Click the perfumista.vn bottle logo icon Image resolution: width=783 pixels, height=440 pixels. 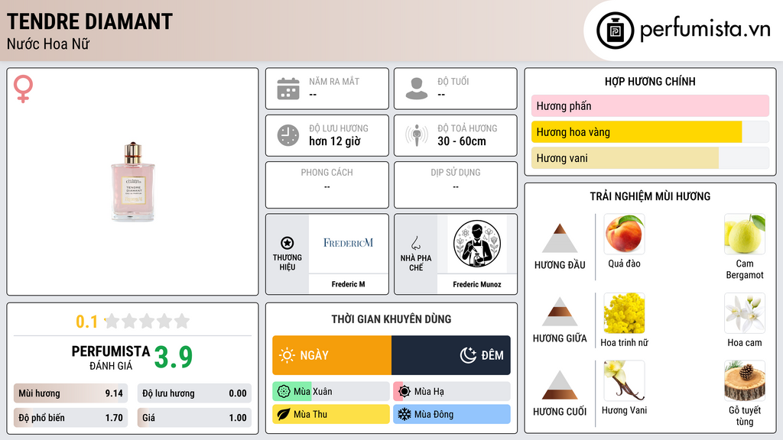click(x=615, y=31)
